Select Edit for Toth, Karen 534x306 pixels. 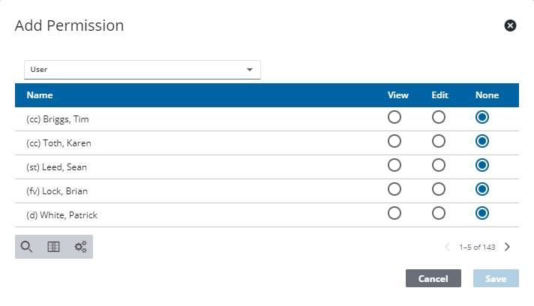(x=439, y=141)
